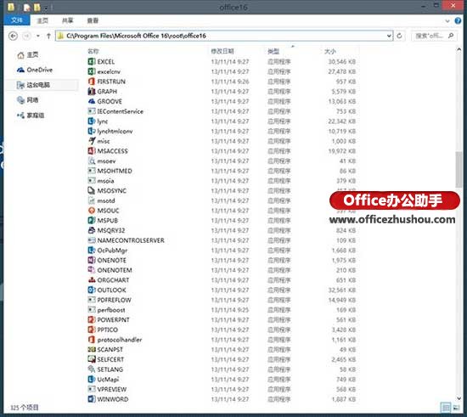This screenshot has height=417, width=467.
Task: Select the SETLANG language icon
Action: point(92,369)
